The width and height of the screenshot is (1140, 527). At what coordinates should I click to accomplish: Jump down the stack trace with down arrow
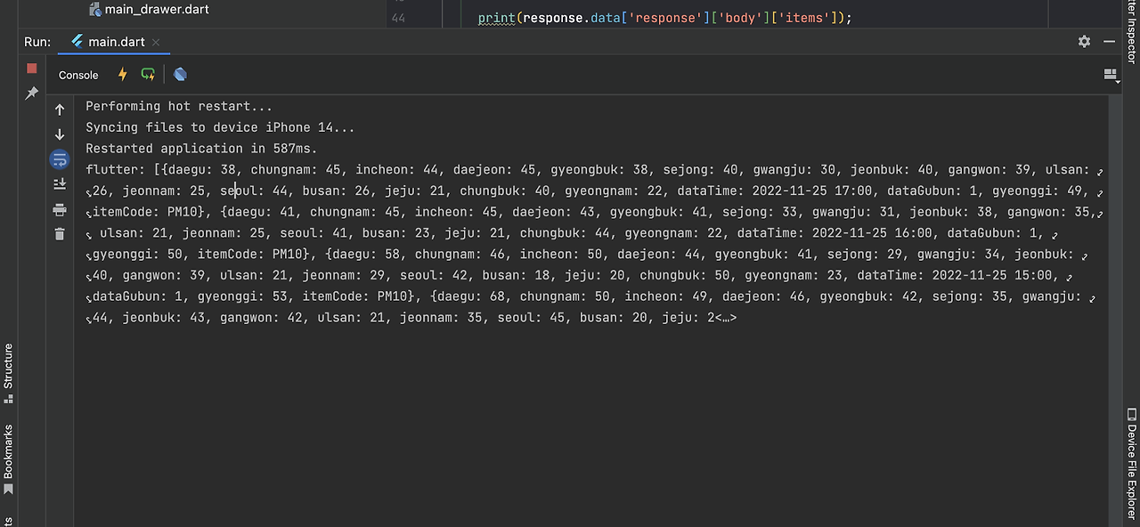tap(60, 134)
